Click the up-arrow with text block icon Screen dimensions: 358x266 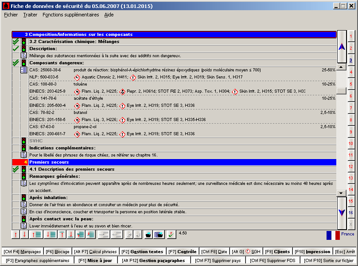coord(36,235)
